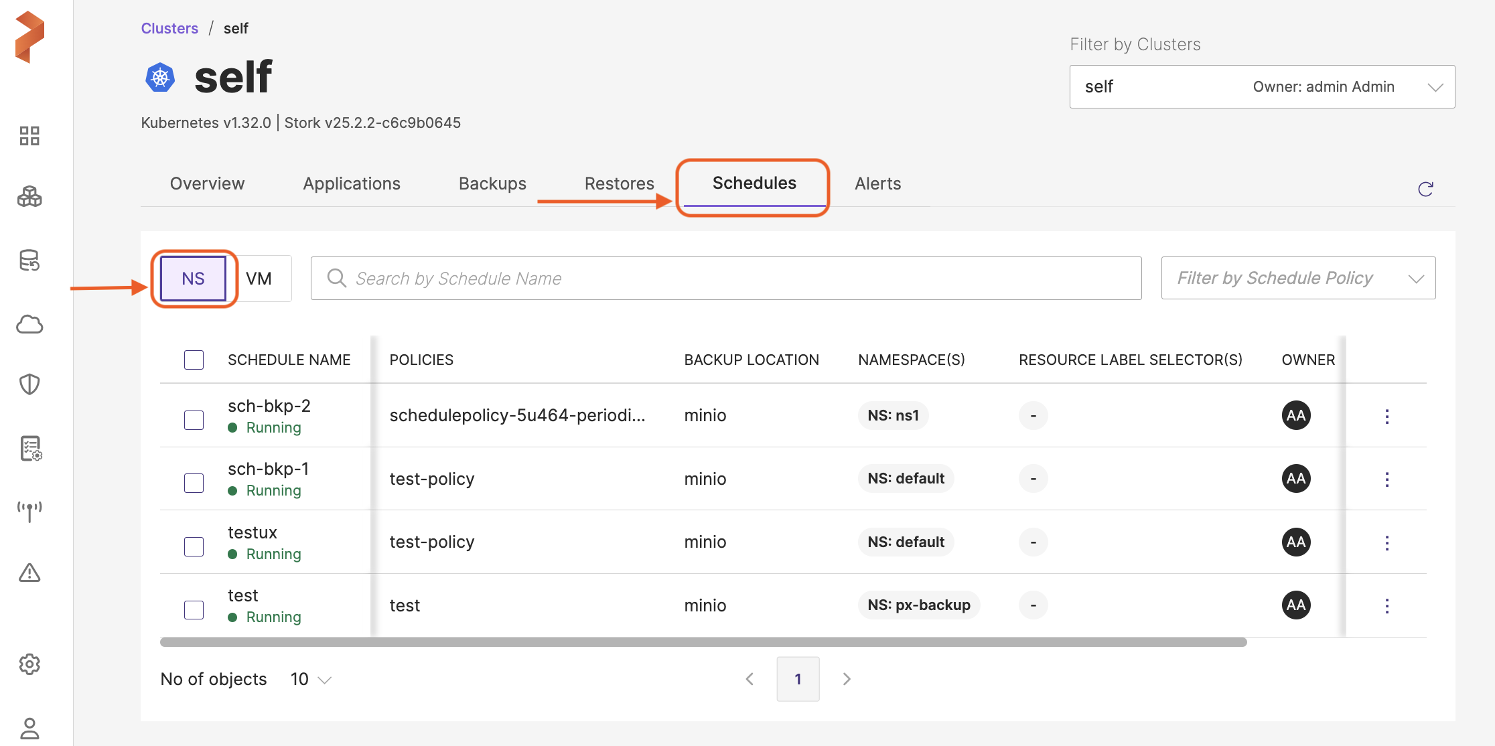Open the Filter by Clusters dropdown
This screenshot has height=746, width=1495.
[x=1261, y=86]
